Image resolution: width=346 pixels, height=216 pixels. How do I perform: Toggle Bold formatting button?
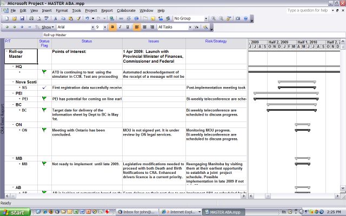coord(112,27)
